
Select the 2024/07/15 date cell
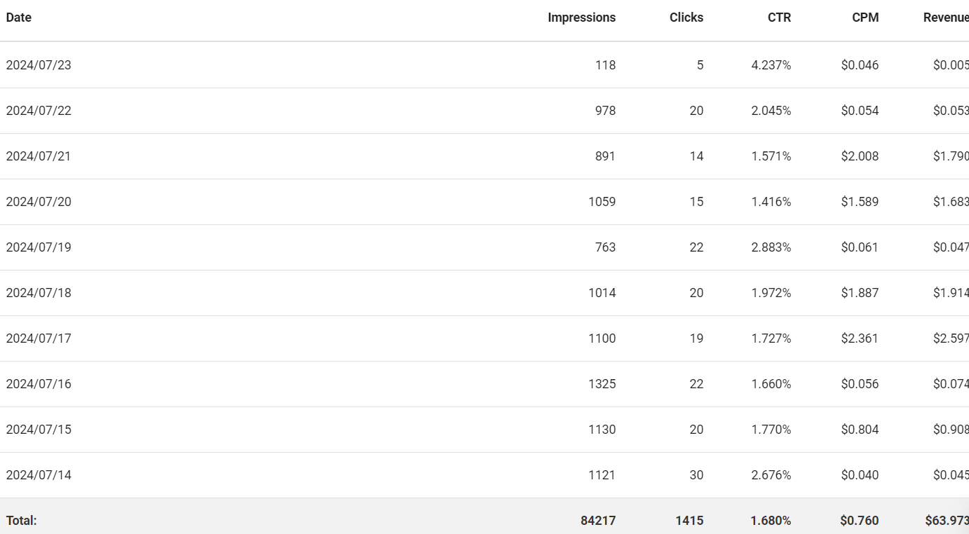pos(39,430)
